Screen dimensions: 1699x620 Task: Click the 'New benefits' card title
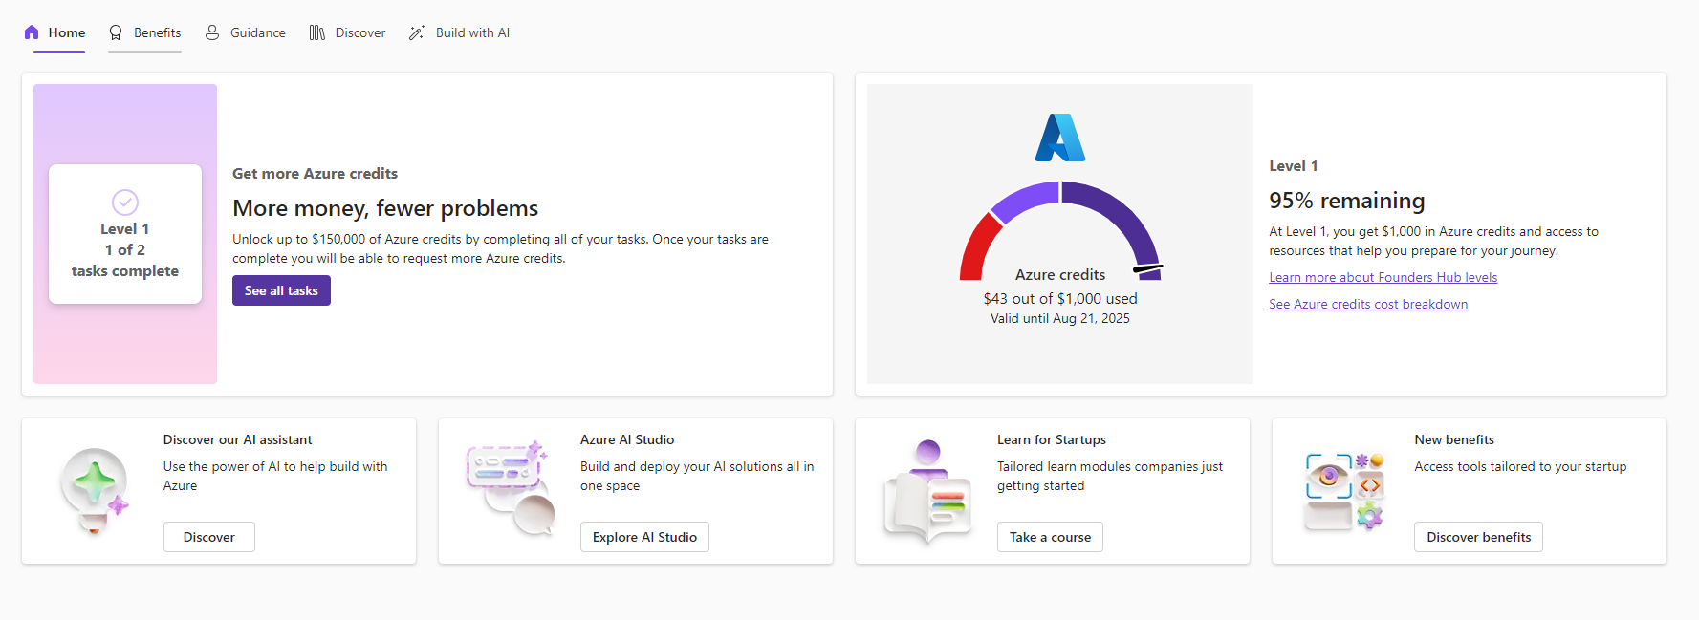pyautogui.click(x=1454, y=439)
